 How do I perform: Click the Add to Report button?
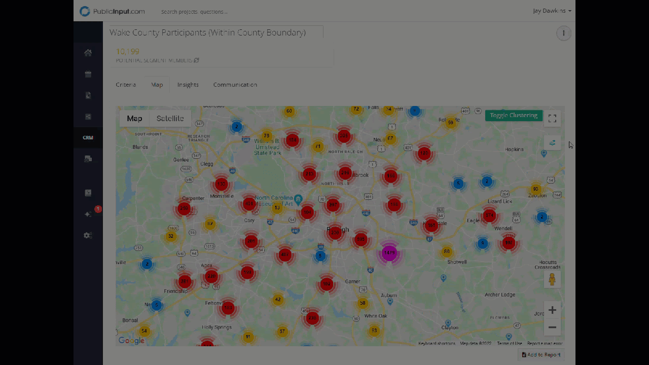[x=541, y=355]
